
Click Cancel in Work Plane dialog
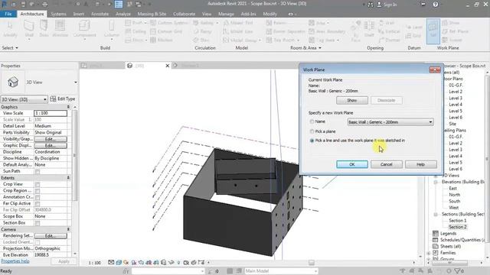[386, 164]
